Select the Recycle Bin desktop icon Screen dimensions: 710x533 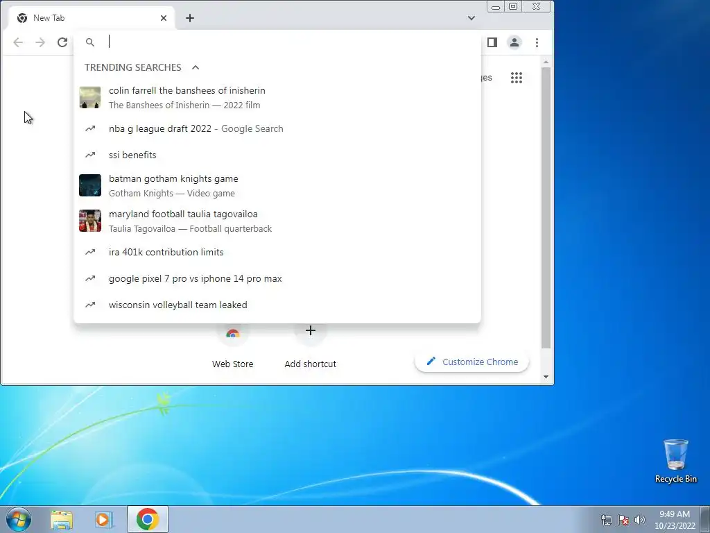[675, 461]
